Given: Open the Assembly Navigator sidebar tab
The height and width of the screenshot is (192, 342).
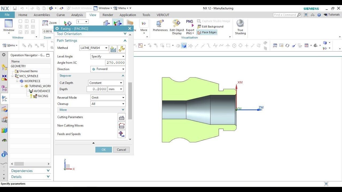Looking at the screenshot, I should [x=4, y=67].
